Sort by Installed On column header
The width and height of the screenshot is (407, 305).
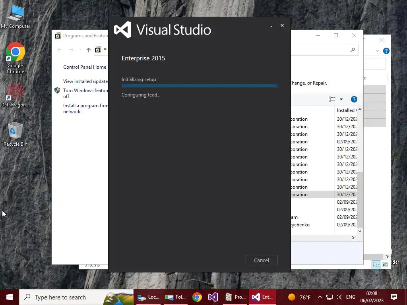click(347, 110)
